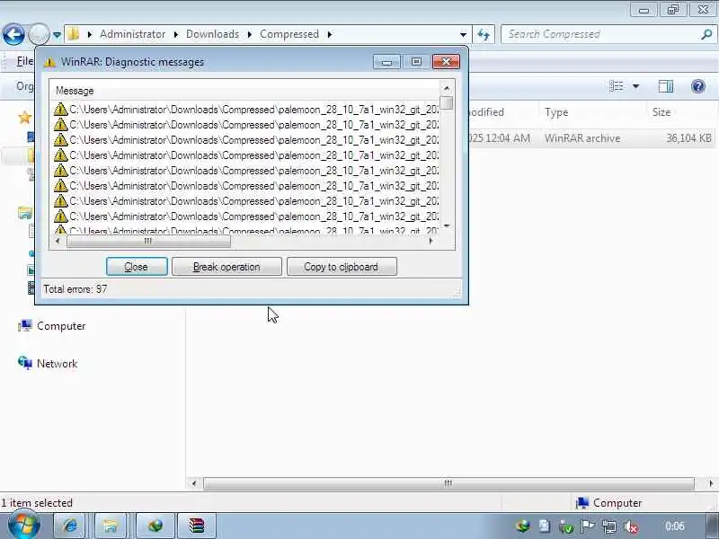Minimize the WinRAR diagnostic messages dialog
The image size is (719, 539).
click(386, 62)
